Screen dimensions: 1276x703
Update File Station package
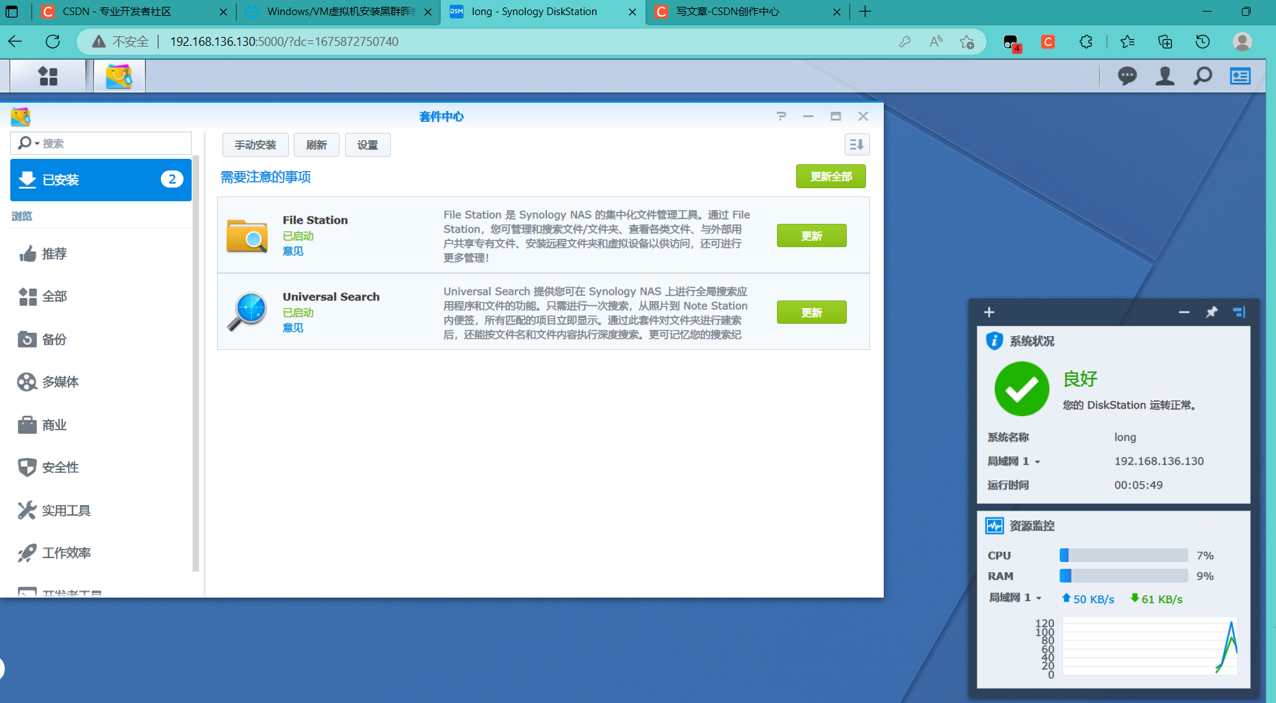tap(812, 235)
